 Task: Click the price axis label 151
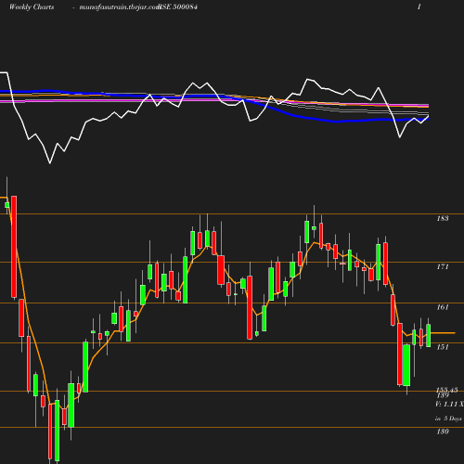click(443, 347)
